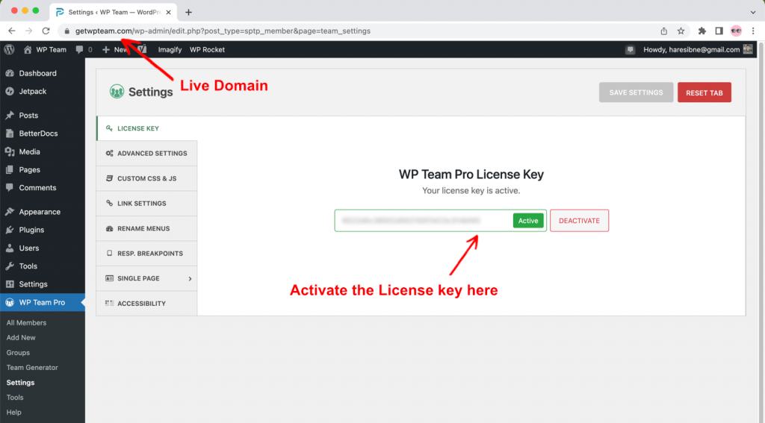Switch to Rename Menus tab
Viewport: 765px width, 423px height.
tap(147, 228)
